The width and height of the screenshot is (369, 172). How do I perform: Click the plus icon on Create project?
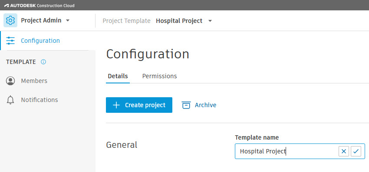tap(116, 105)
